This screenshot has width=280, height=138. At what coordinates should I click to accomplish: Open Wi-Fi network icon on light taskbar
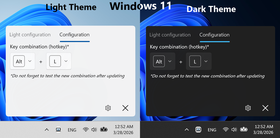86,130
